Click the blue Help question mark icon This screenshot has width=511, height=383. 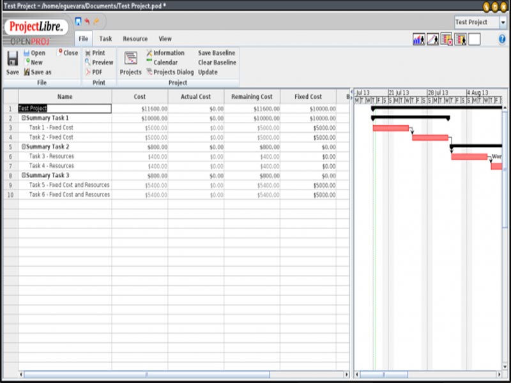[x=502, y=39]
